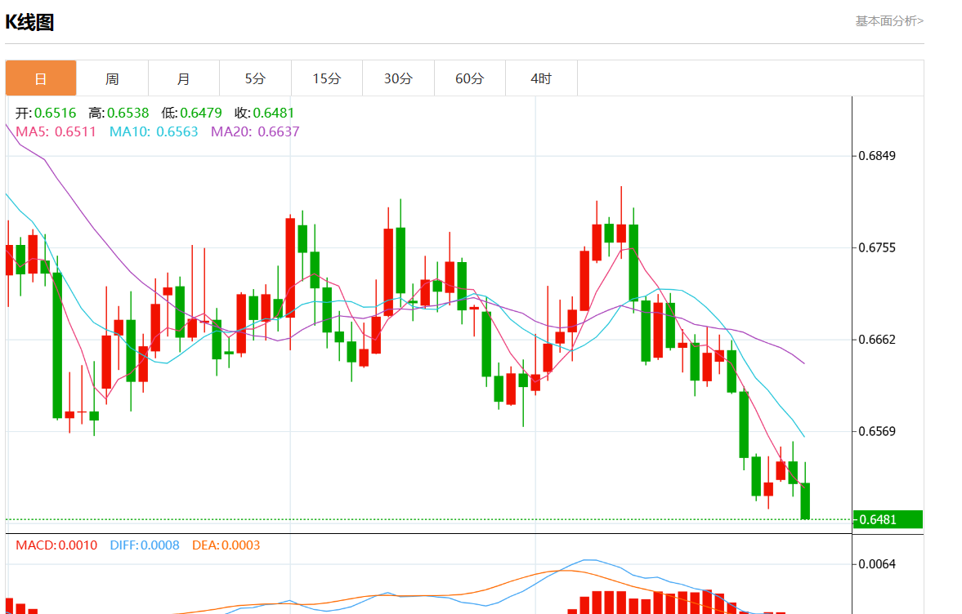This screenshot has width=962, height=614.
Task: Click the K线图 heading
Action: (29, 22)
